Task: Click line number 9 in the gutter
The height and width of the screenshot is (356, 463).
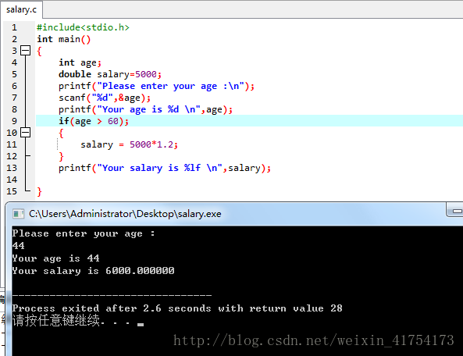Action: pos(14,121)
